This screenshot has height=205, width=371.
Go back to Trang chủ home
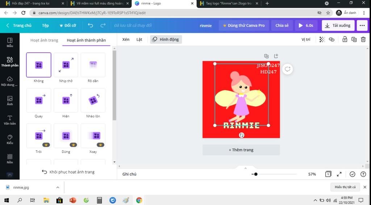point(19,25)
